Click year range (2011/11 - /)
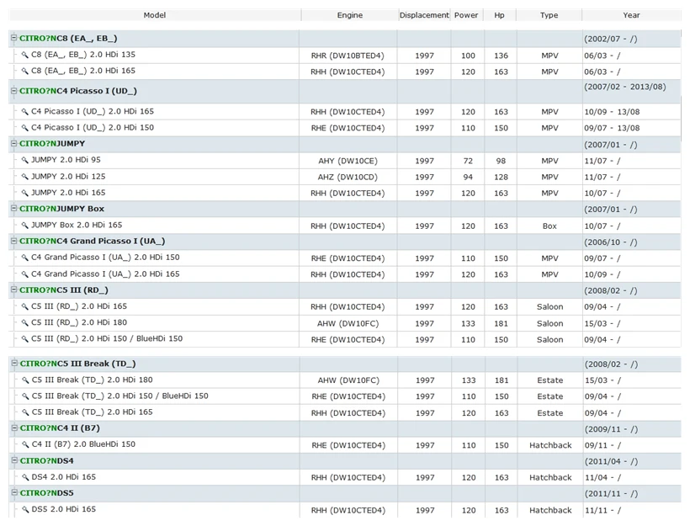This screenshot has height=526, width=690. 611,494
